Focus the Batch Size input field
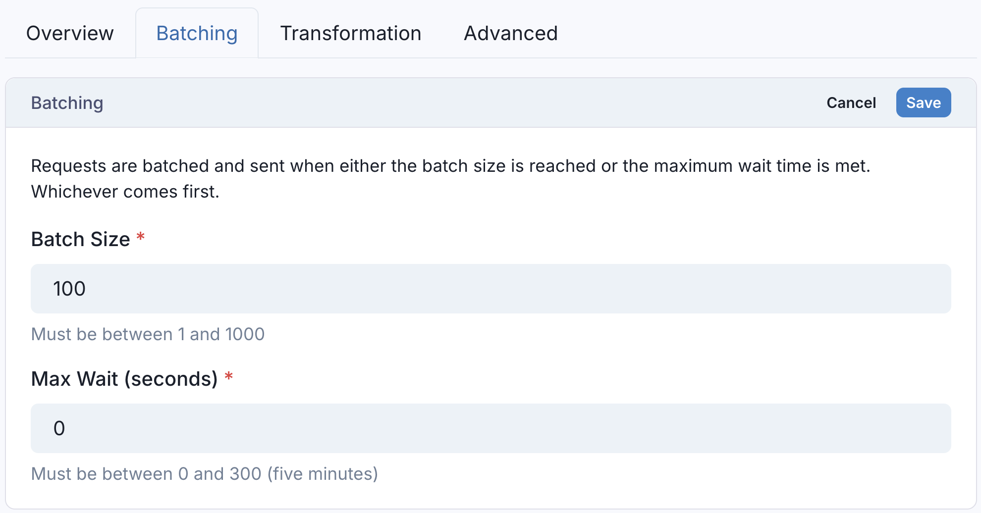 [490, 289]
